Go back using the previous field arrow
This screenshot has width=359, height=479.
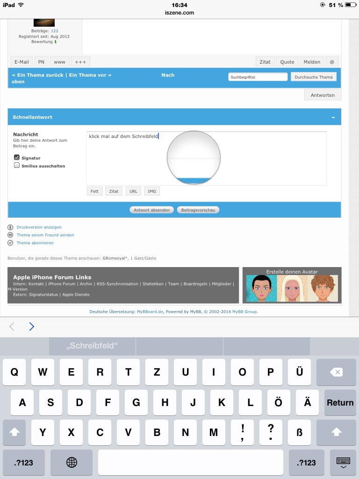coord(12,327)
